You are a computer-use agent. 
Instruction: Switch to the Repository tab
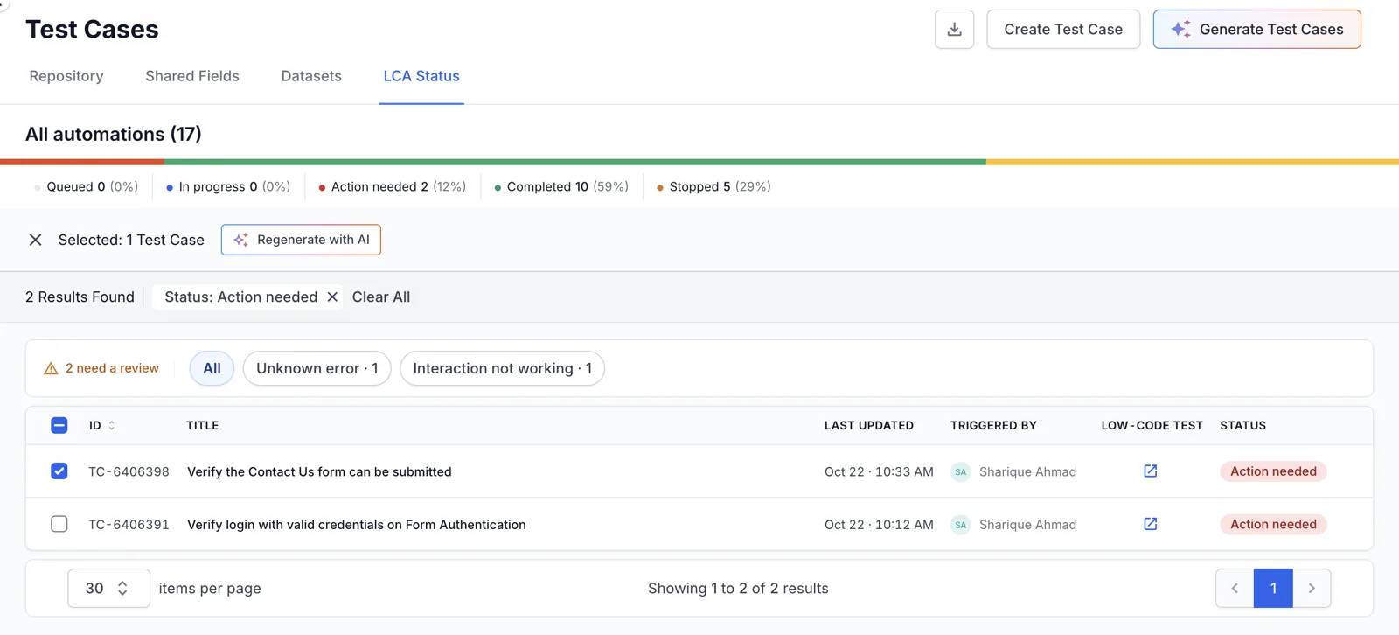(66, 76)
